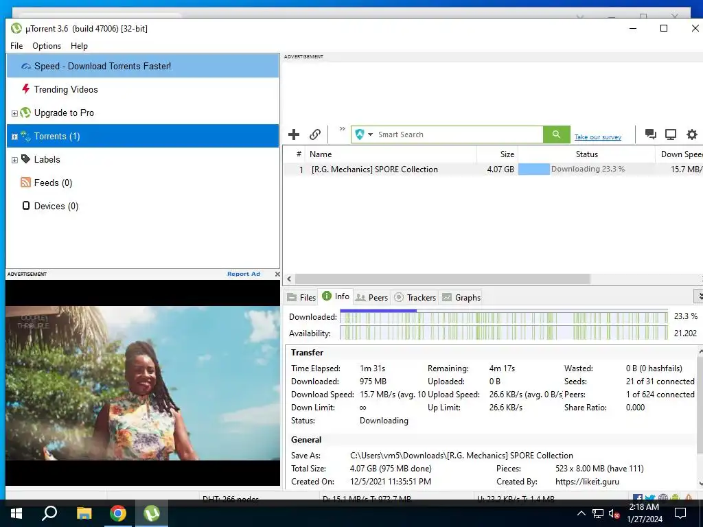Collapse detail pane using chevron beside tabs
Viewport: 703px width, 527px height.
click(698, 296)
